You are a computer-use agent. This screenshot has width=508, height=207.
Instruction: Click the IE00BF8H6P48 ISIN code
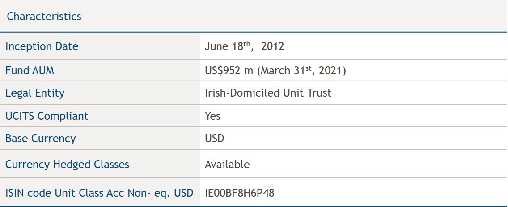(239, 193)
